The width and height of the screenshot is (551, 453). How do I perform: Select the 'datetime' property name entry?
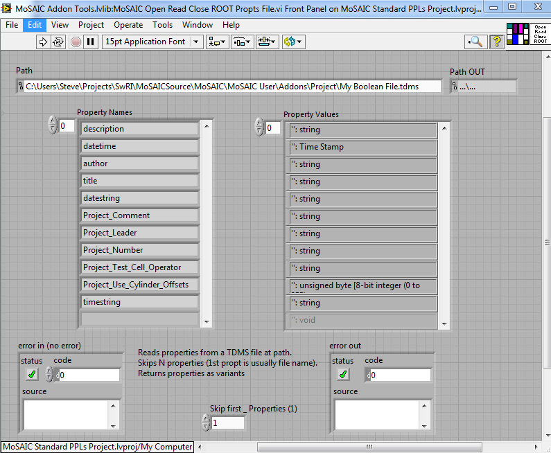pos(139,146)
